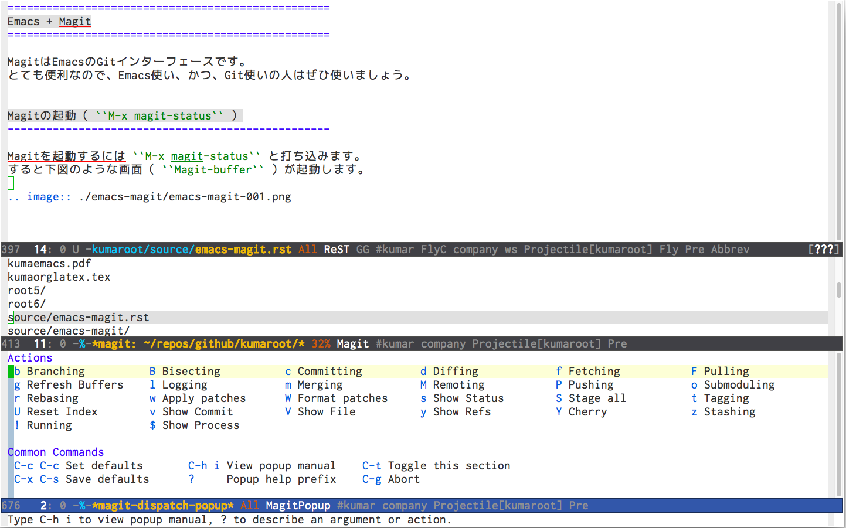Choose the Fetching action
Viewport: 846px width, 528px height.
click(588, 371)
